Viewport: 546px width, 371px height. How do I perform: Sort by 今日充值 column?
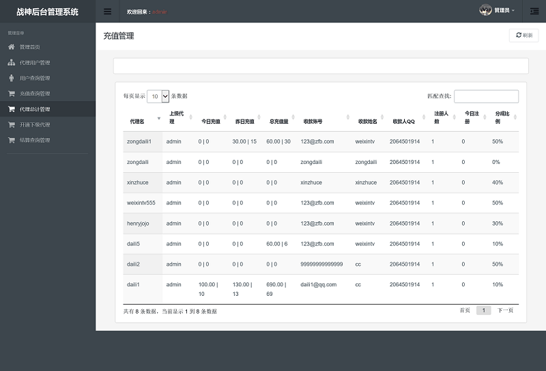212,118
